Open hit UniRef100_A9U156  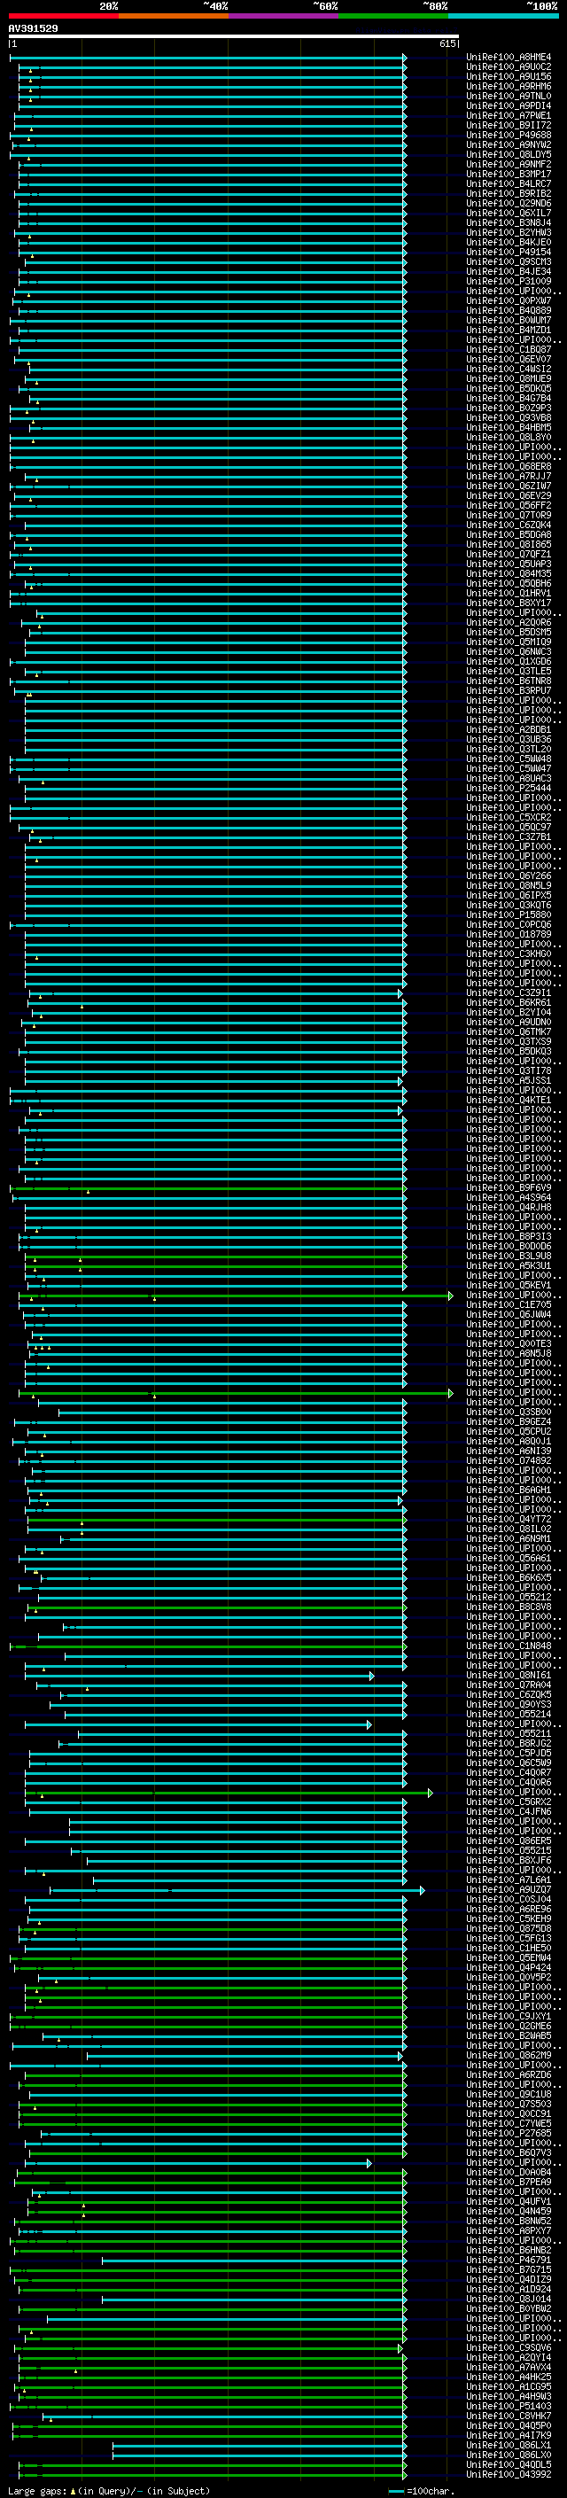pyautogui.click(x=508, y=76)
